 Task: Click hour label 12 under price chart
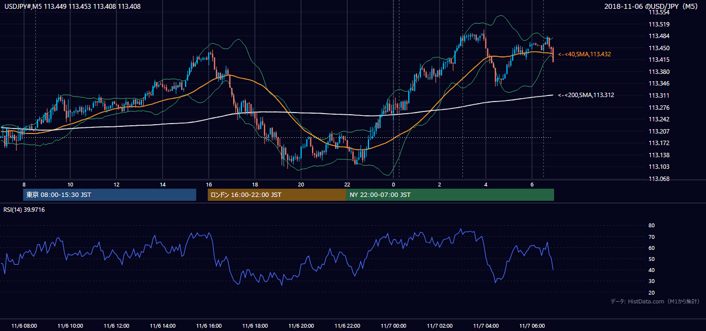[x=117, y=184]
